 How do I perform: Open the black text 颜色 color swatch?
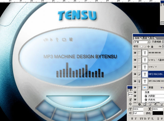158,113
